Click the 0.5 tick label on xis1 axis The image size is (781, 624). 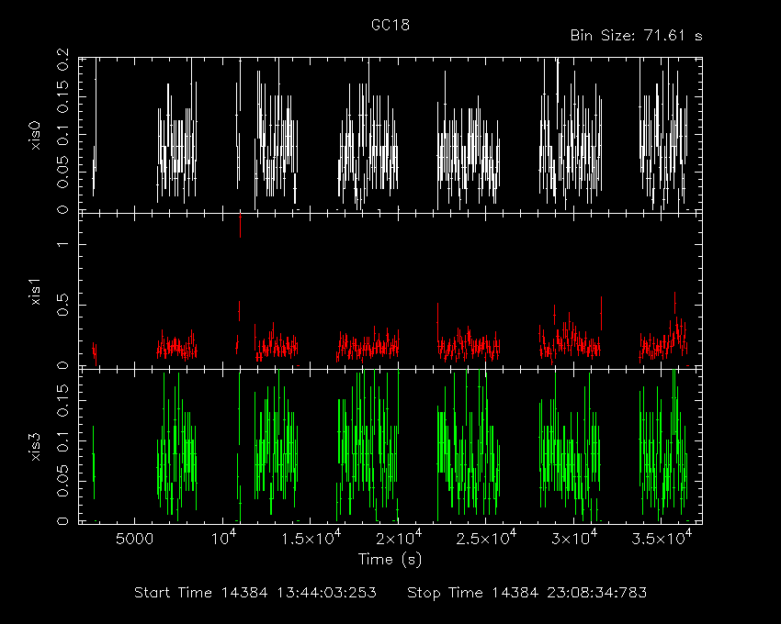63,305
